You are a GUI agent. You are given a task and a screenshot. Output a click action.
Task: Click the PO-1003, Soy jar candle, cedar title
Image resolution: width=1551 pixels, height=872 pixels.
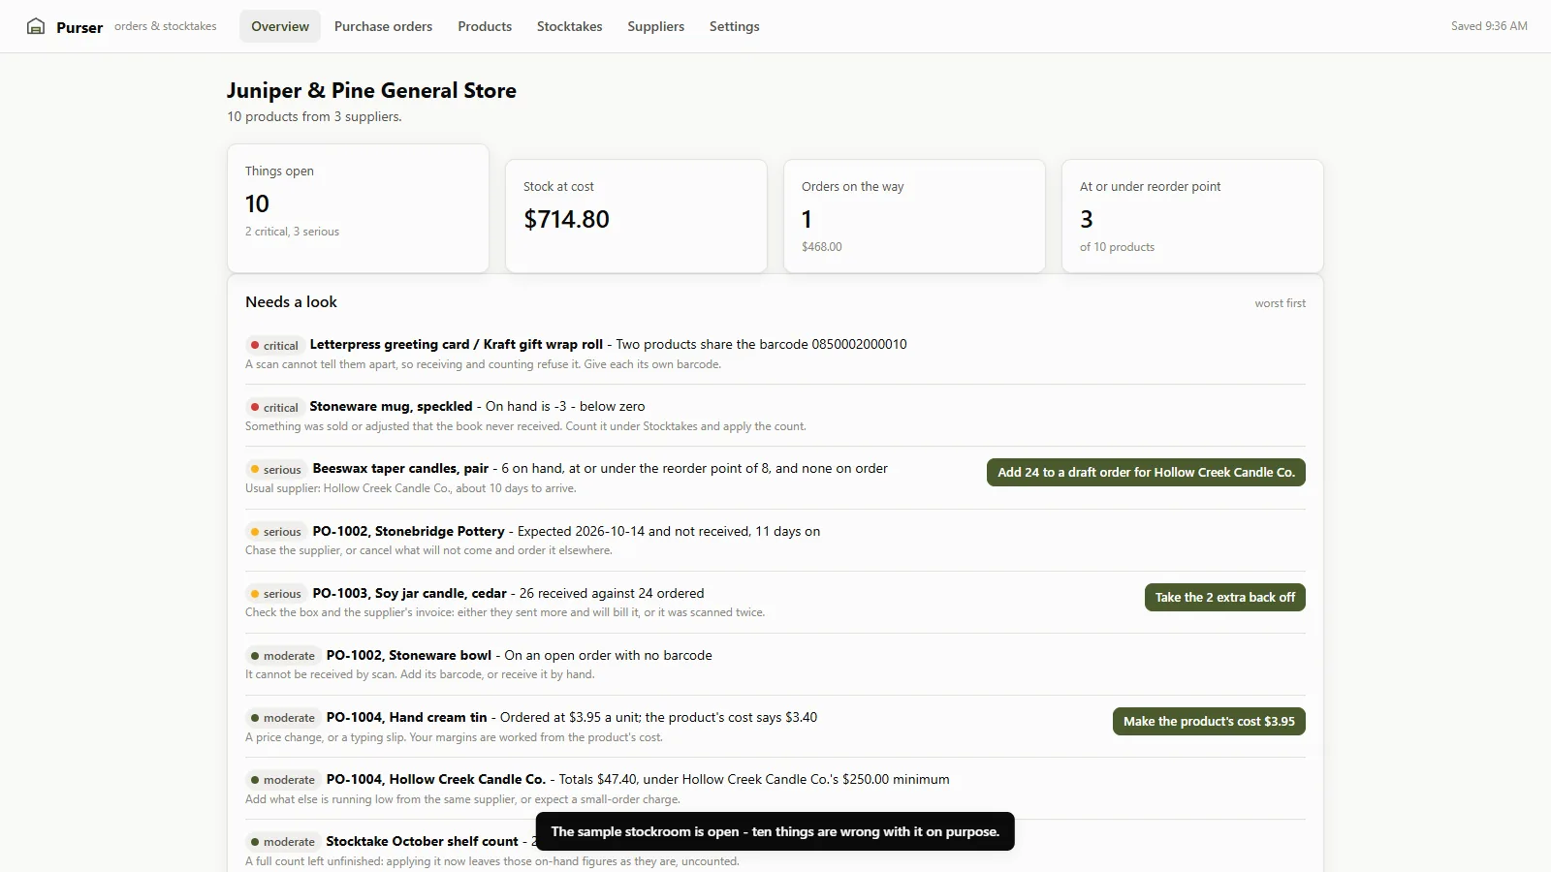tap(409, 593)
